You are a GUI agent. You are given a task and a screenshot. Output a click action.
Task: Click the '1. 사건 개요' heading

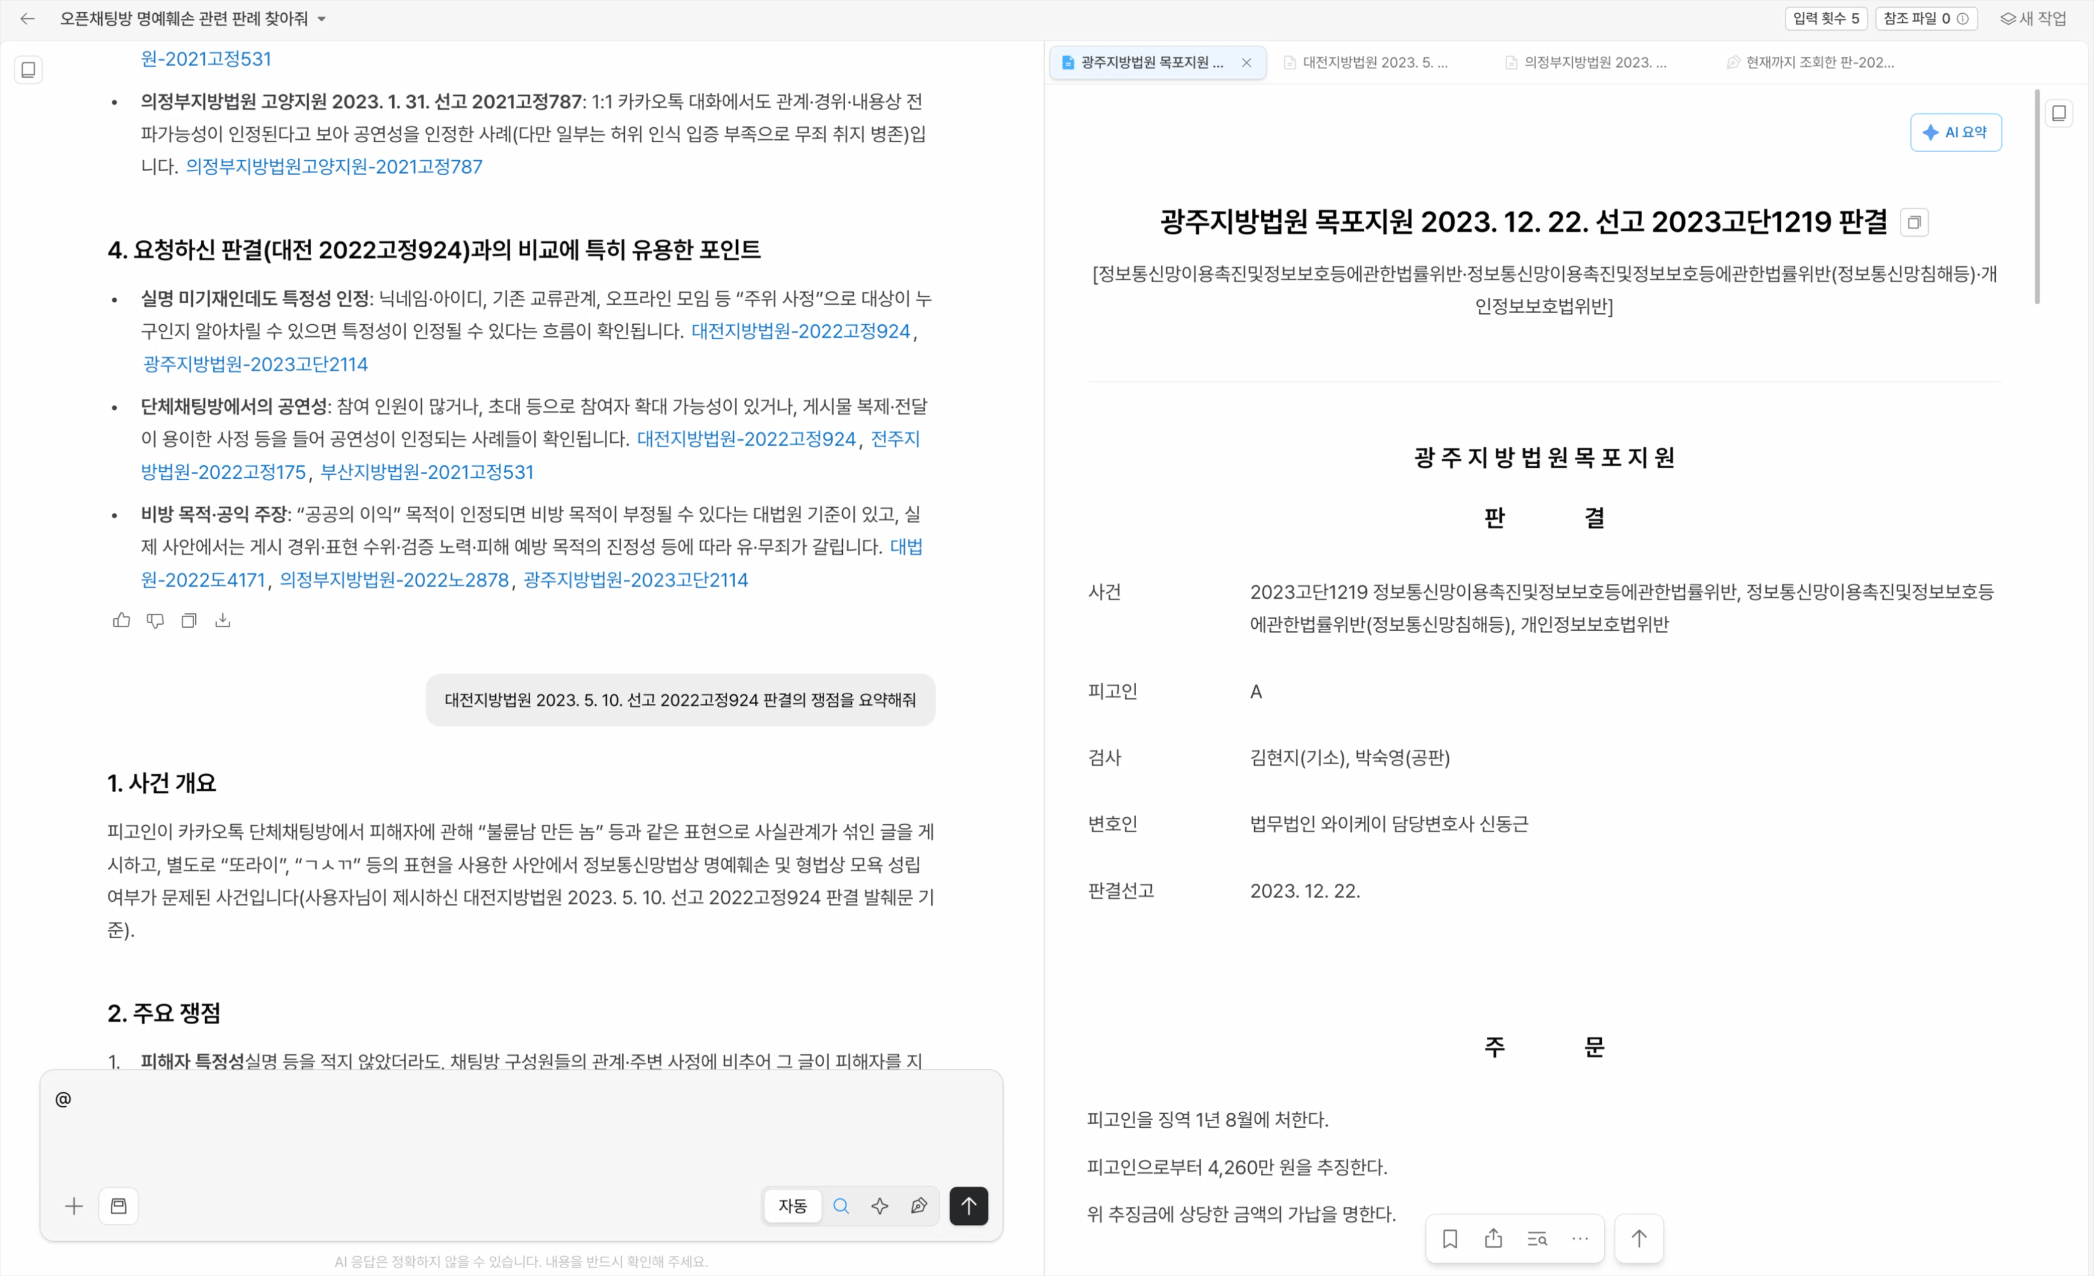161,783
